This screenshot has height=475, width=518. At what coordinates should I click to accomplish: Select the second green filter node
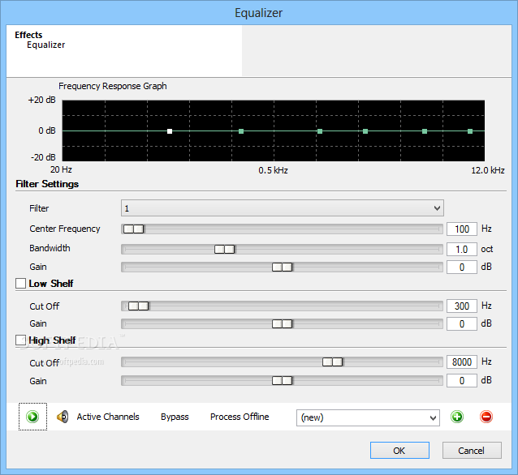click(x=241, y=131)
